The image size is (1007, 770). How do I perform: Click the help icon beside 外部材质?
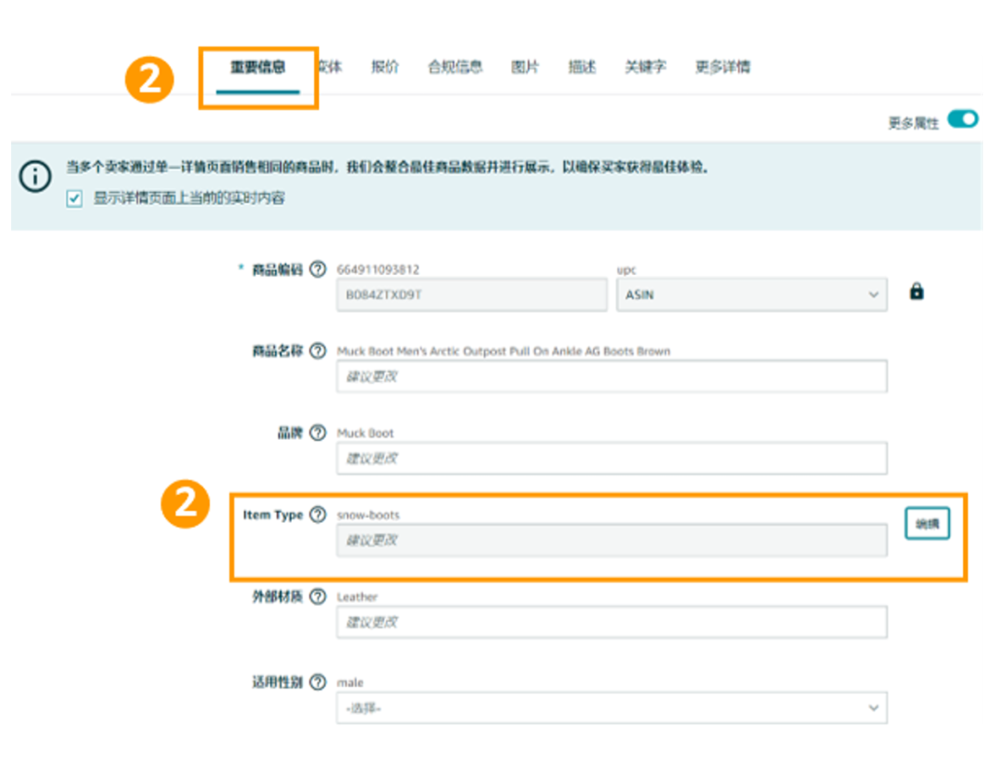coord(317,597)
